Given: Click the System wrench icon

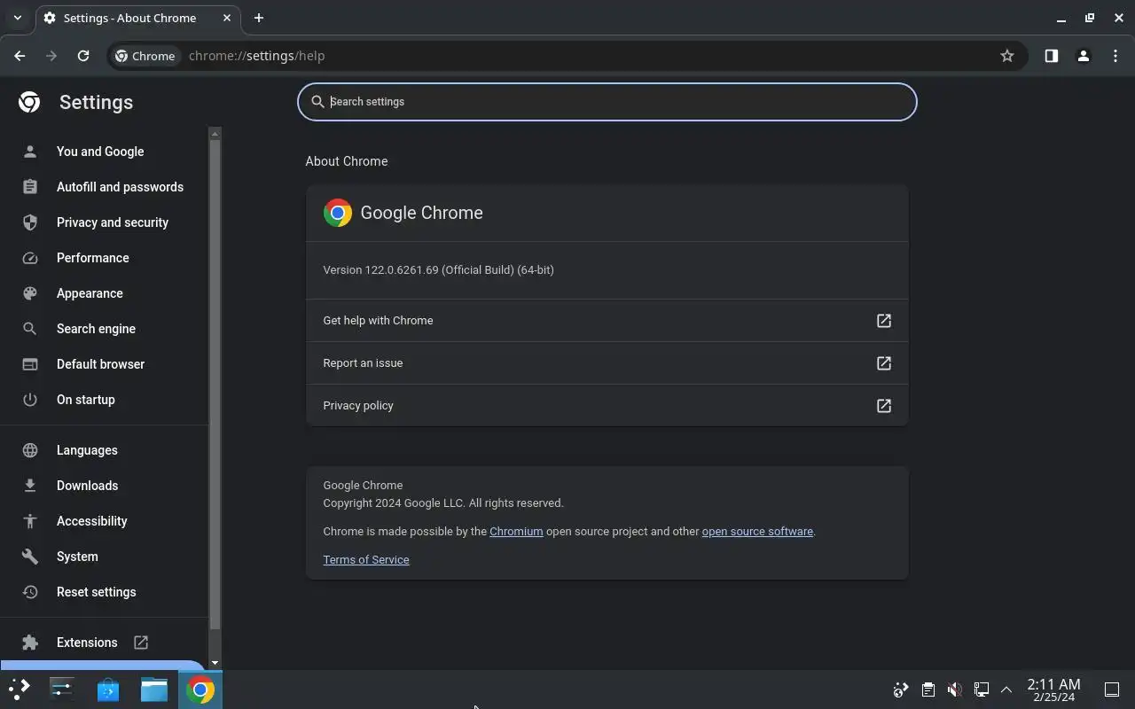Looking at the screenshot, I should pos(30,557).
